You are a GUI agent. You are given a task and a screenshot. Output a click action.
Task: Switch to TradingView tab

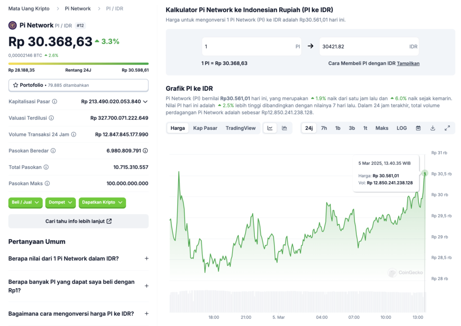pos(240,128)
